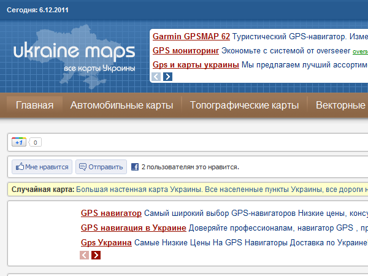Click the previous arrow in top ad block
The image size is (368, 276).
coord(156,77)
